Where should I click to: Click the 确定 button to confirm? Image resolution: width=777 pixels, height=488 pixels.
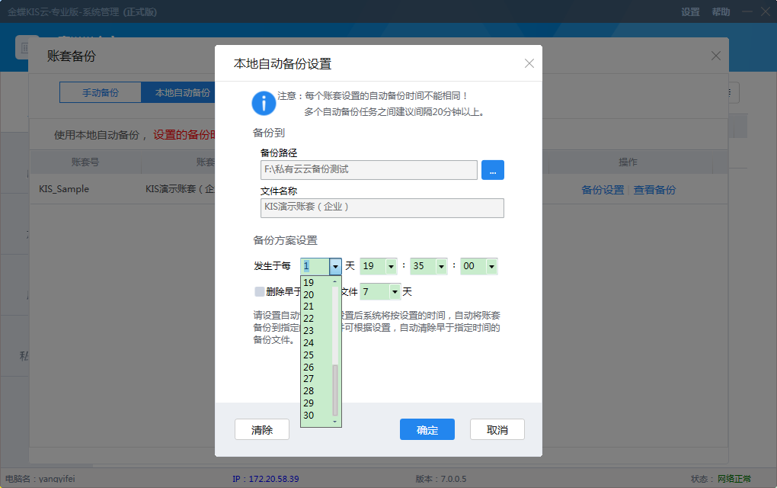[x=427, y=429]
